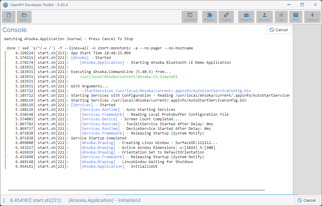Click the status bar InitializeUI message
This screenshot has height=206, width=322.
coord(72,200)
